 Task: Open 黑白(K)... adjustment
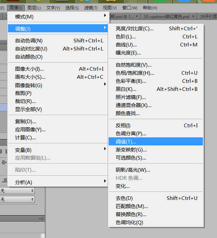156,89
